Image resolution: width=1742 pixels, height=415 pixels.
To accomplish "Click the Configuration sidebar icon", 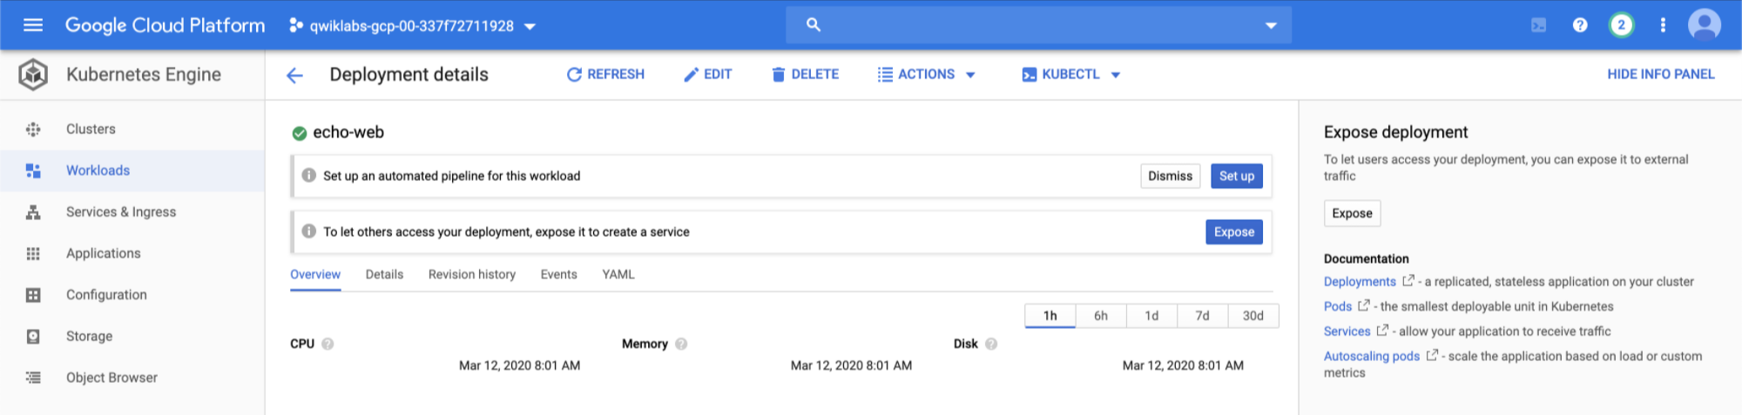I will click(33, 295).
